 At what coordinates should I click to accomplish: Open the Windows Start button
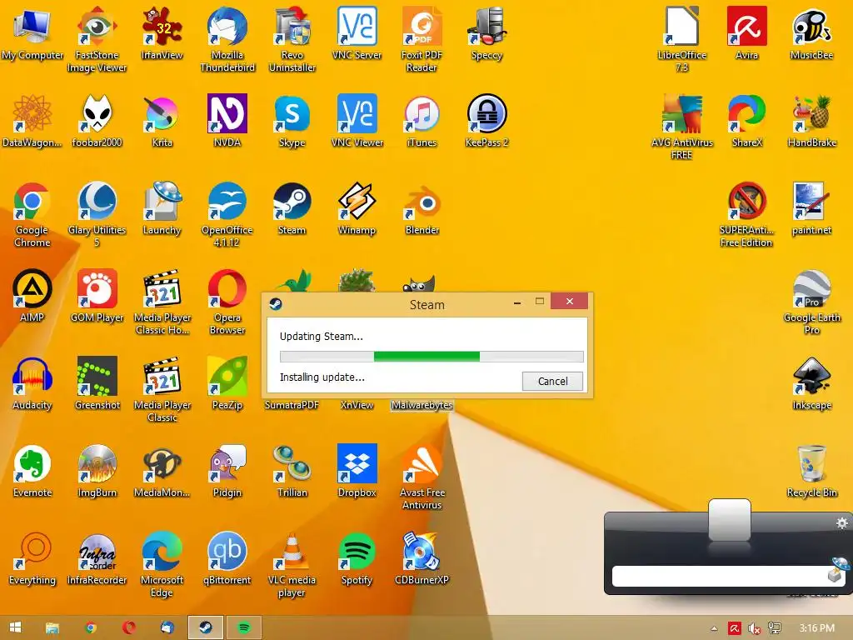[15, 627]
